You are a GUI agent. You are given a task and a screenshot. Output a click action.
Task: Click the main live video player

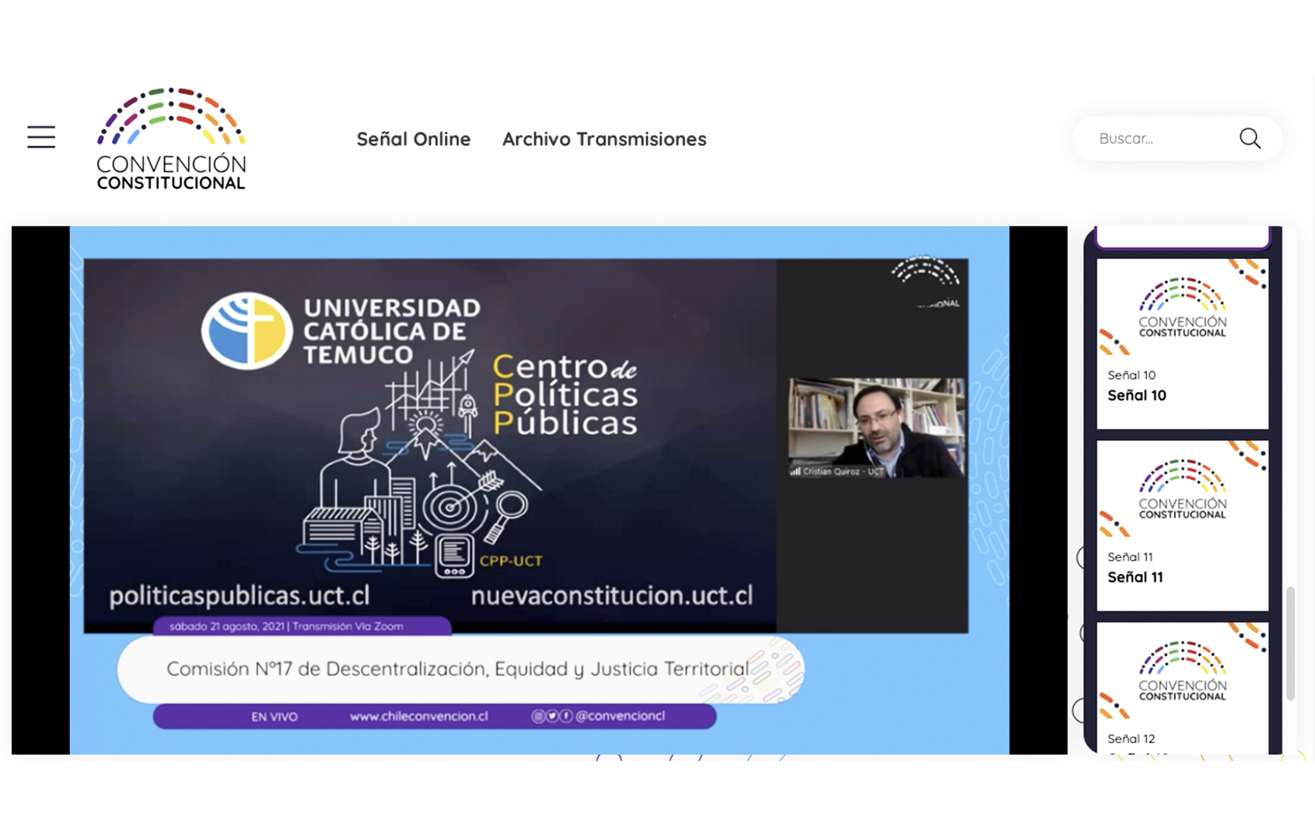tap(540, 490)
